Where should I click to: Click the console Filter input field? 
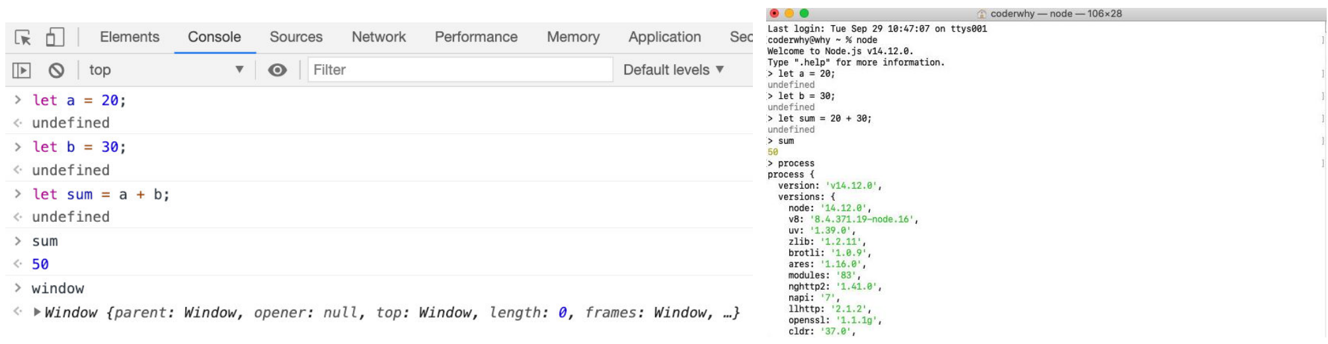460,69
